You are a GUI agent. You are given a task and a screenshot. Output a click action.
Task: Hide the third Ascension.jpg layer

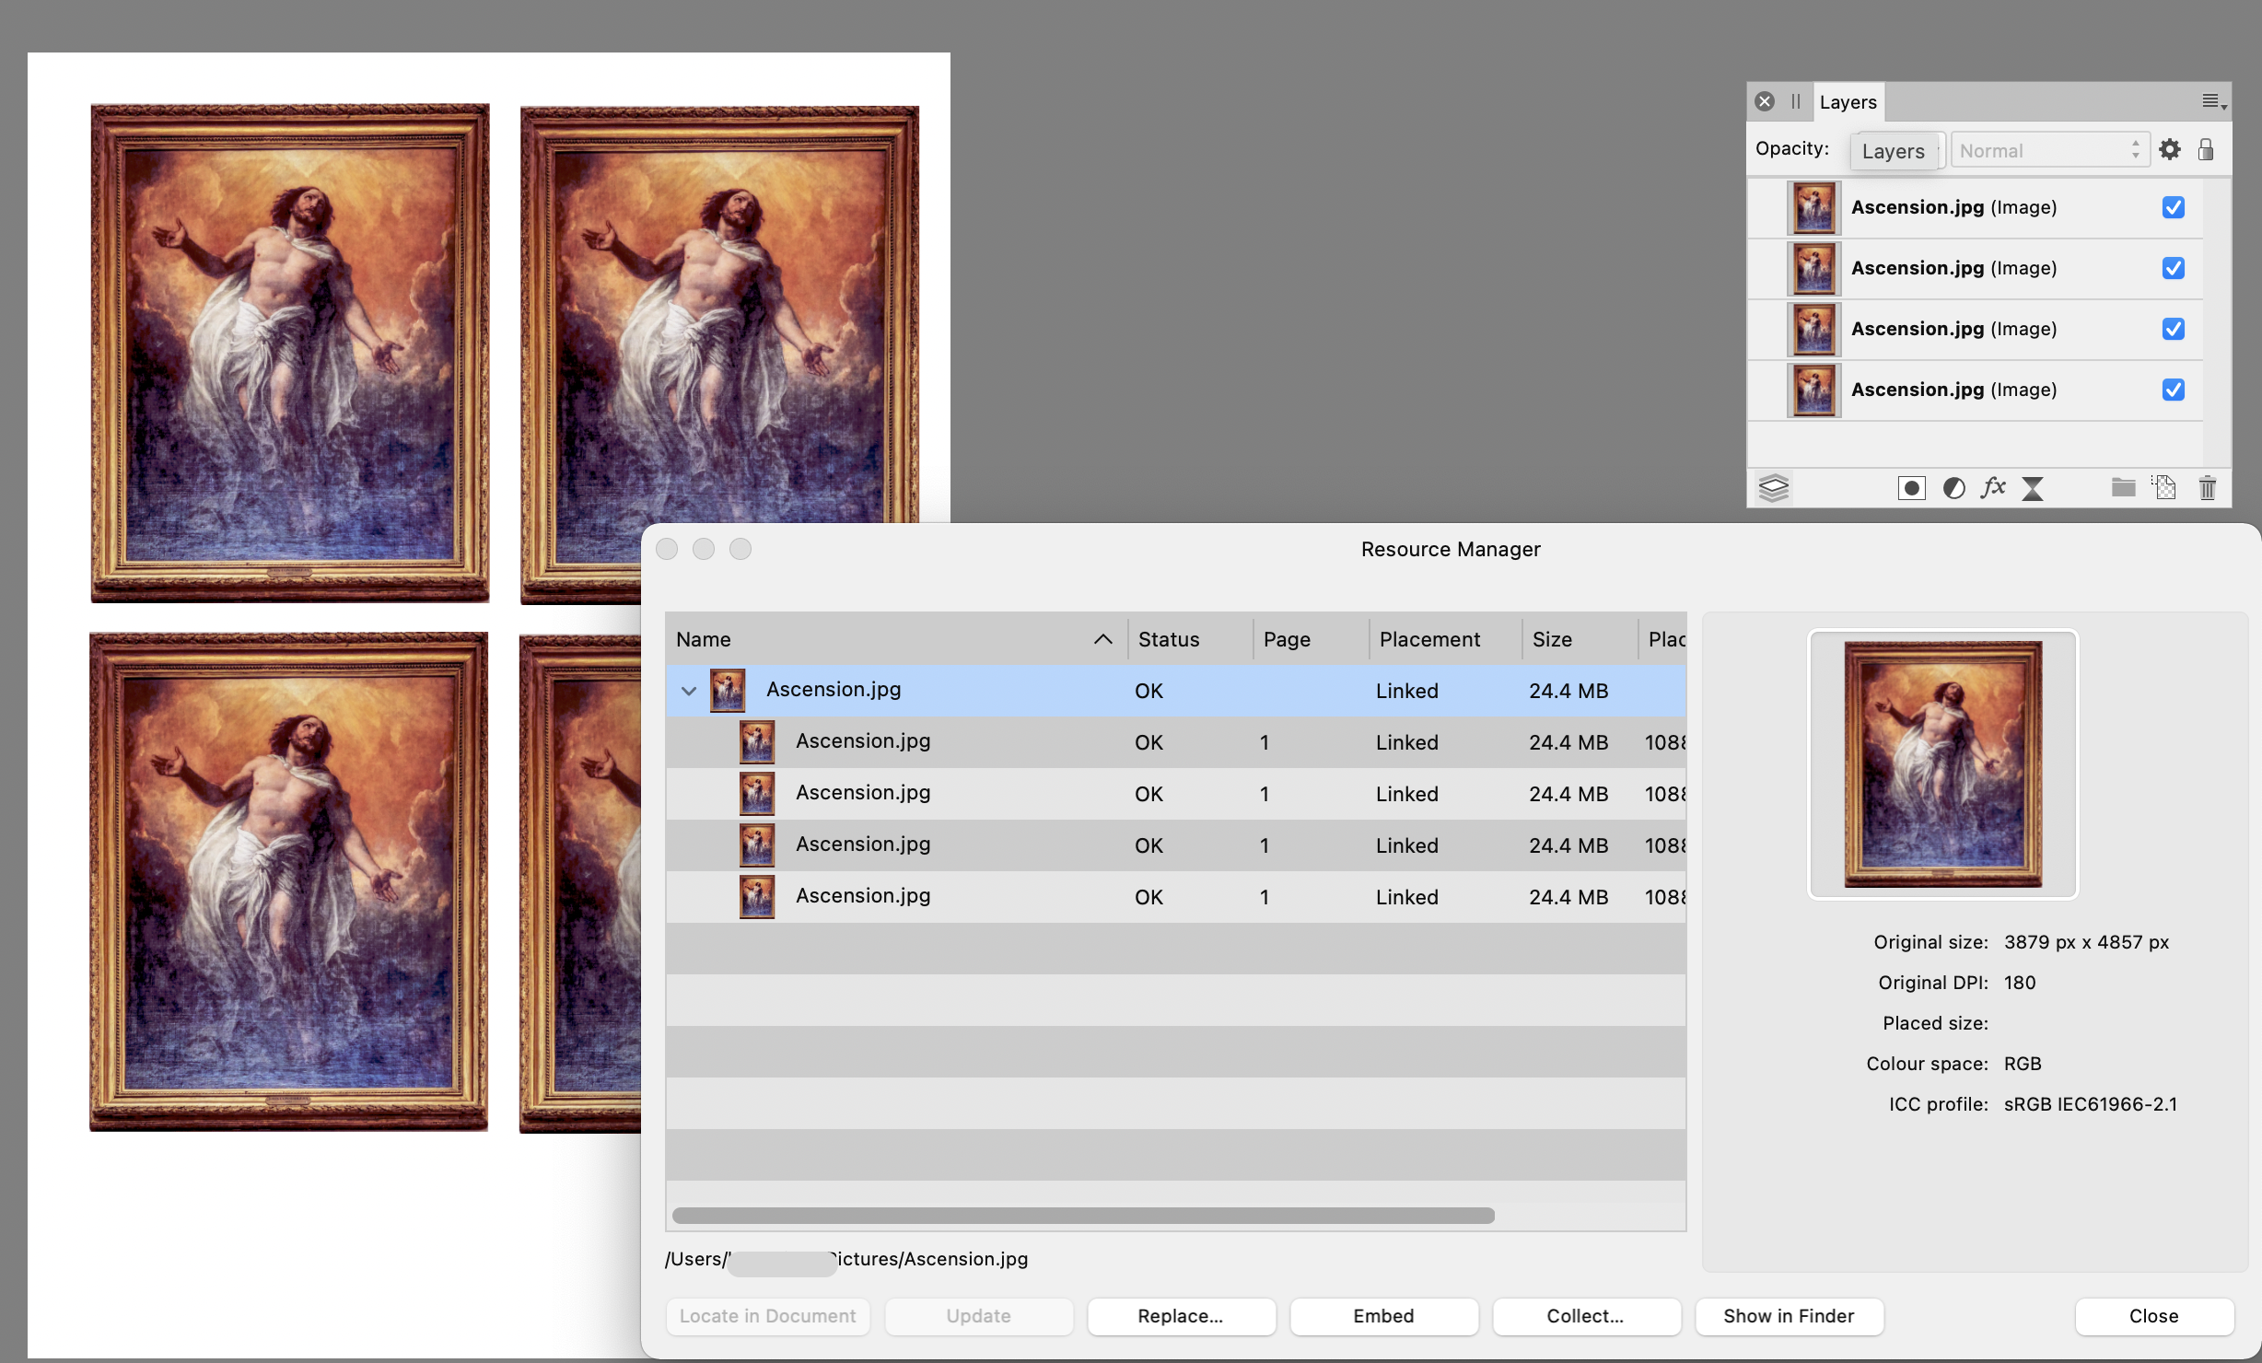2174,329
